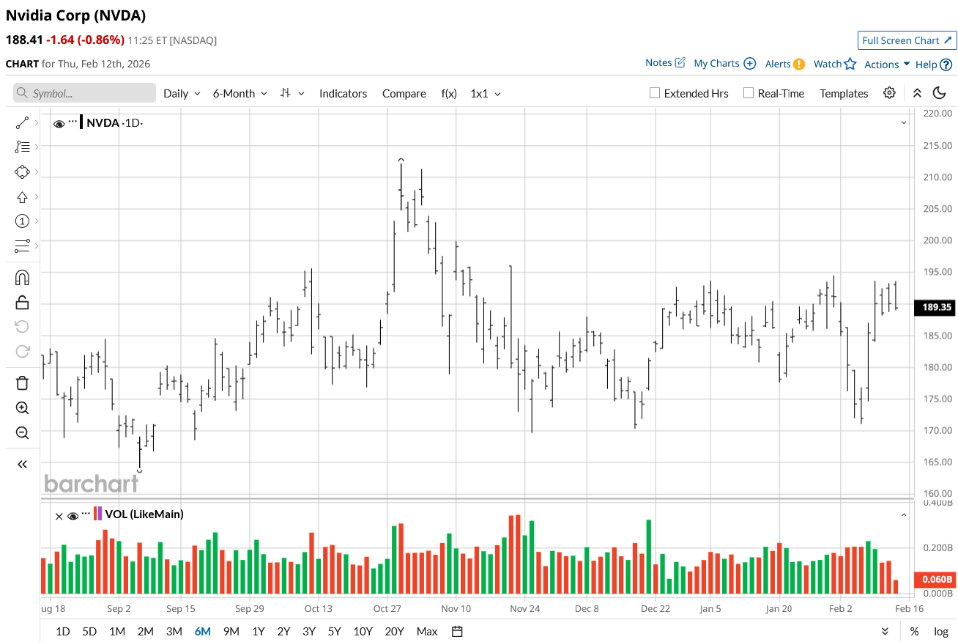The width and height of the screenshot is (958, 642).
Task: Select the 1D range tab
Action: point(63,632)
